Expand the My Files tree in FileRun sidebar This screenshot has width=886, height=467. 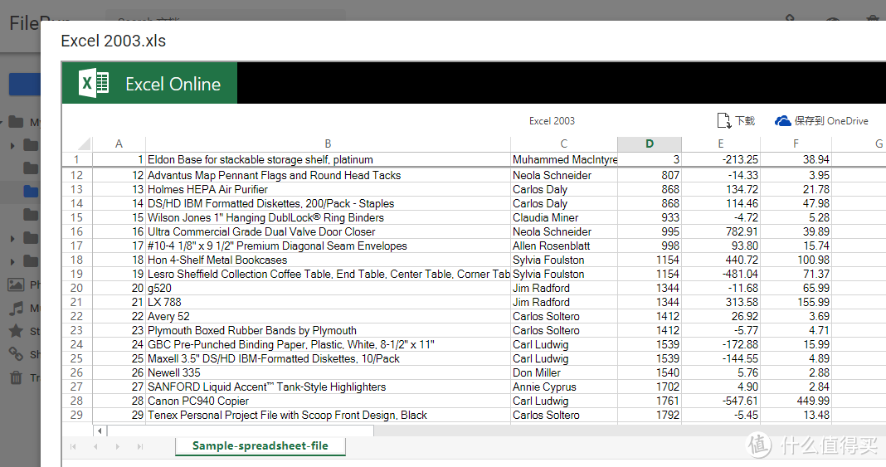pos(2,122)
